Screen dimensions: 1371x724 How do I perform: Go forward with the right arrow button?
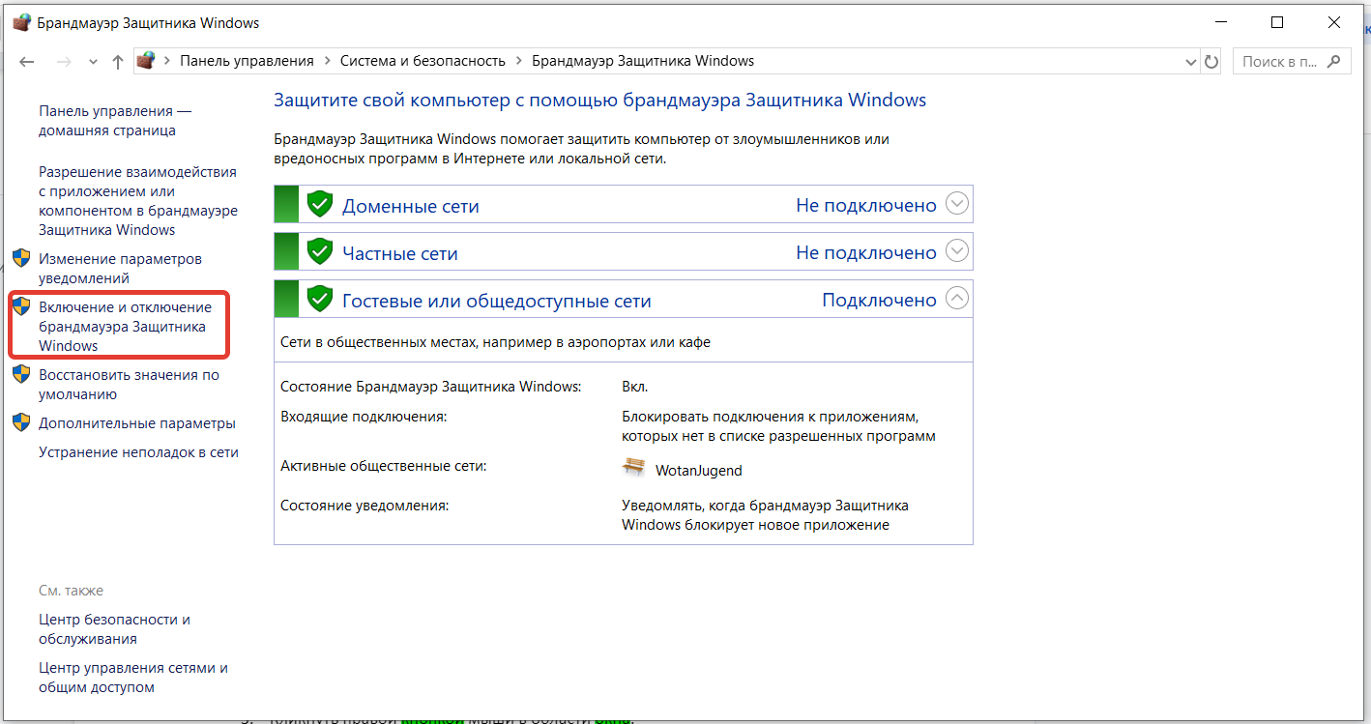tap(64, 61)
